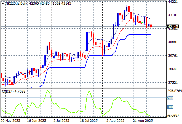Click the 39761 price axis label
The height and width of the screenshot is (124, 182).
(x=173, y=56)
